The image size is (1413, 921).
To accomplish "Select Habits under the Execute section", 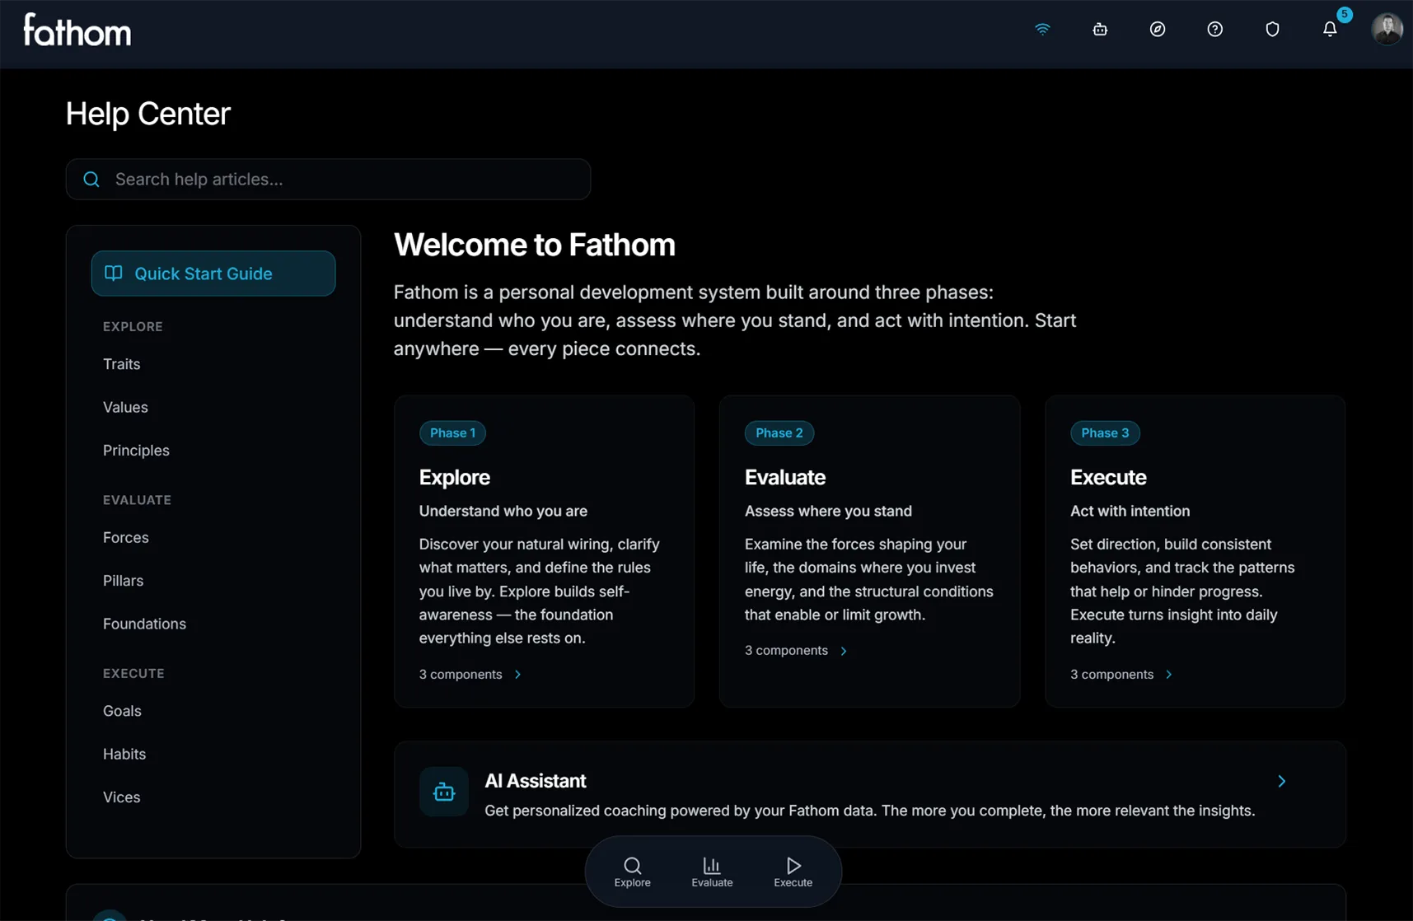I will [x=124, y=754].
